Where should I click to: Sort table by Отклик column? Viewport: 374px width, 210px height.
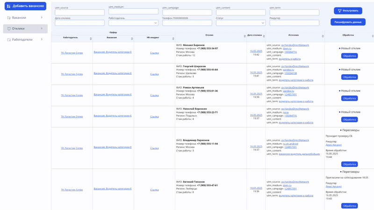245,36
